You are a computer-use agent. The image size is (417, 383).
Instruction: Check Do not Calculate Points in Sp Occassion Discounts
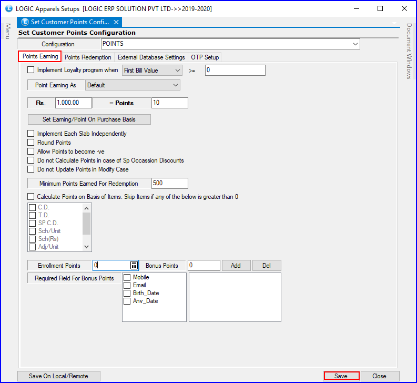tap(31, 160)
